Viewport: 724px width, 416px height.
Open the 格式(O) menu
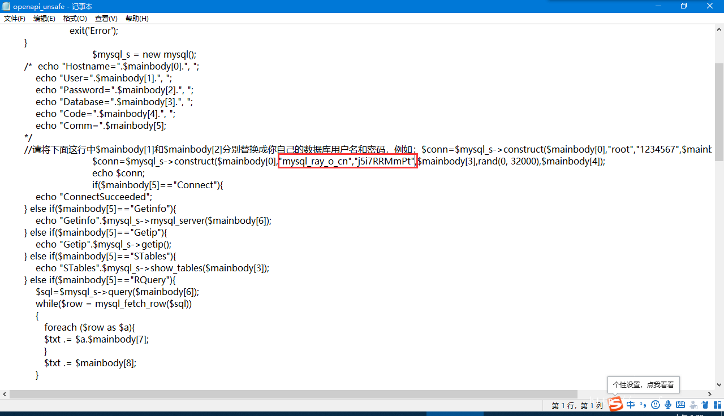tap(75, 19)
